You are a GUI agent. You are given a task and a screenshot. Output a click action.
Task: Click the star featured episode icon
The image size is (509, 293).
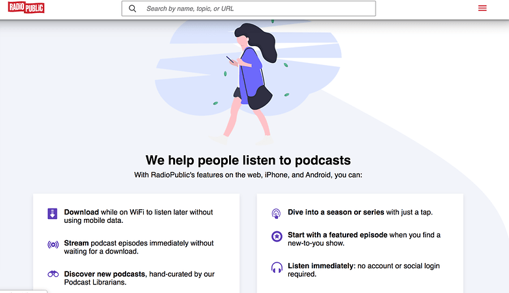[x=277, y=236]
